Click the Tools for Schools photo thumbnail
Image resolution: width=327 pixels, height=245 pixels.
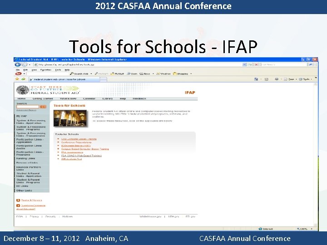(70, 118)
